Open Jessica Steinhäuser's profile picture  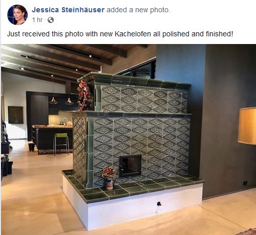click(x=17, y=15)
